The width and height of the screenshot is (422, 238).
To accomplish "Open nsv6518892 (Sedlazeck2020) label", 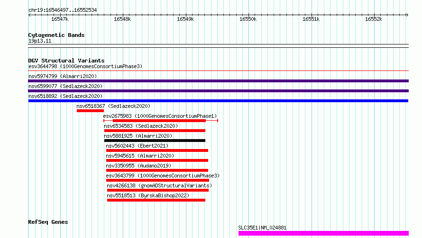I will pos(65,96).
